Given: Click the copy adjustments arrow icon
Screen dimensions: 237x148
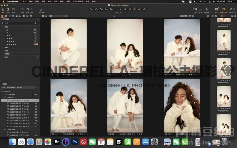Looking at the screenshot, I should (x=231, y=9).
